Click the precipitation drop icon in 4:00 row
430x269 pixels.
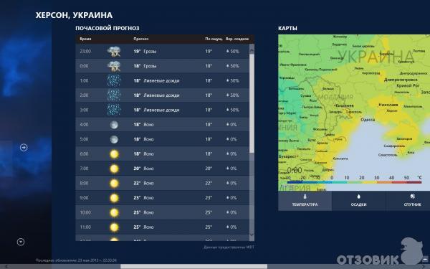[x=228, y=124]
